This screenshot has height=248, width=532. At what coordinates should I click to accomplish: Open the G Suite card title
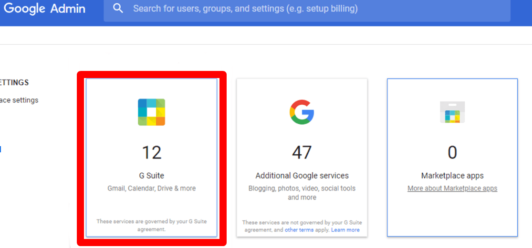151,176
